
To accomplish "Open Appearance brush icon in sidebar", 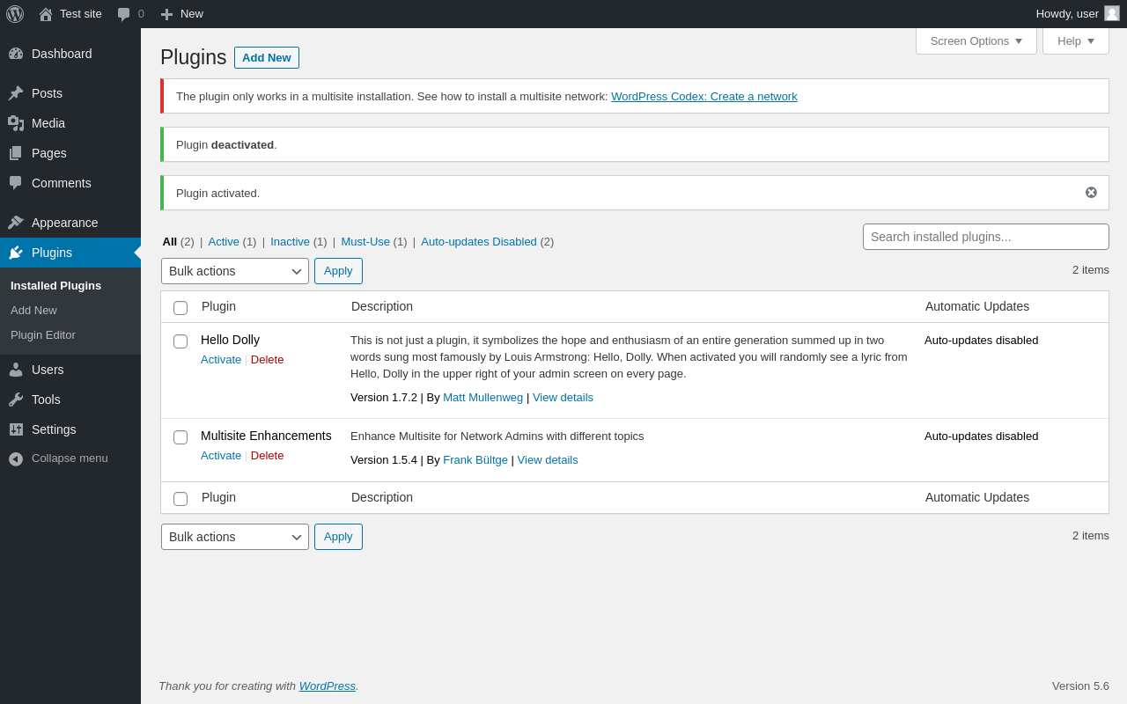I will (16, 223).
